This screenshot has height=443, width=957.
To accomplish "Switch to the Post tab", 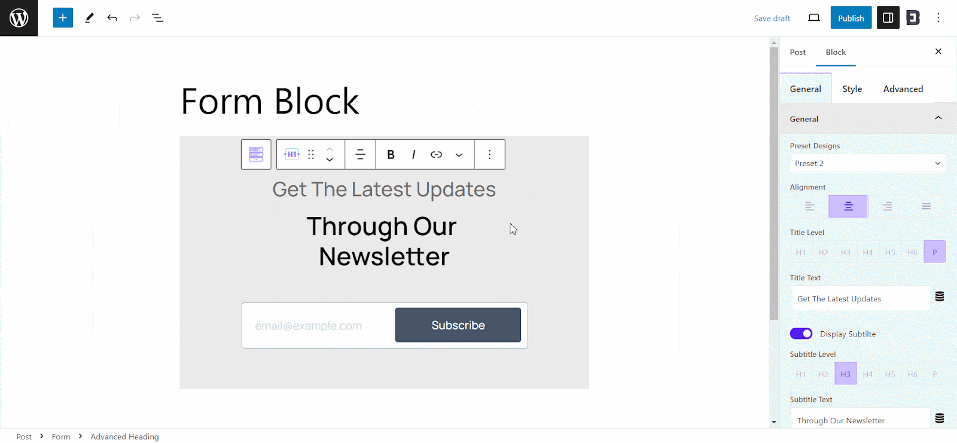I will pos(797,52).
